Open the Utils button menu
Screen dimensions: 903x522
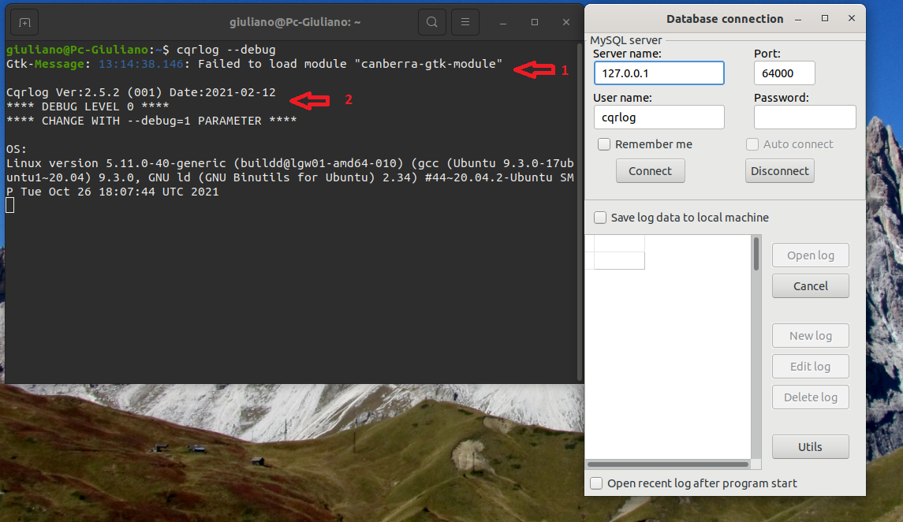(x=810, y=446)
